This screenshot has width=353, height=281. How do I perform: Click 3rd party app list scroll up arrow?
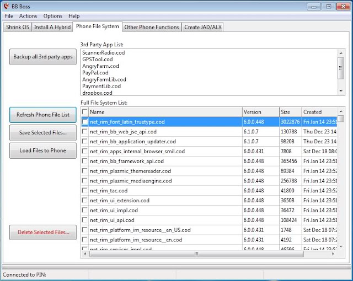341,53
